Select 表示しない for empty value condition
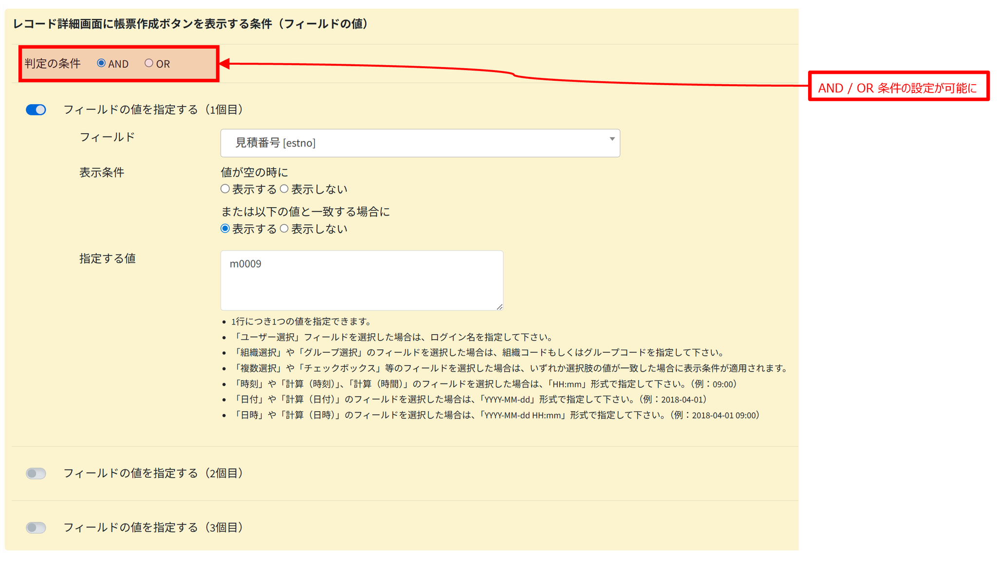The image size is (997, 561). [284, 189]
